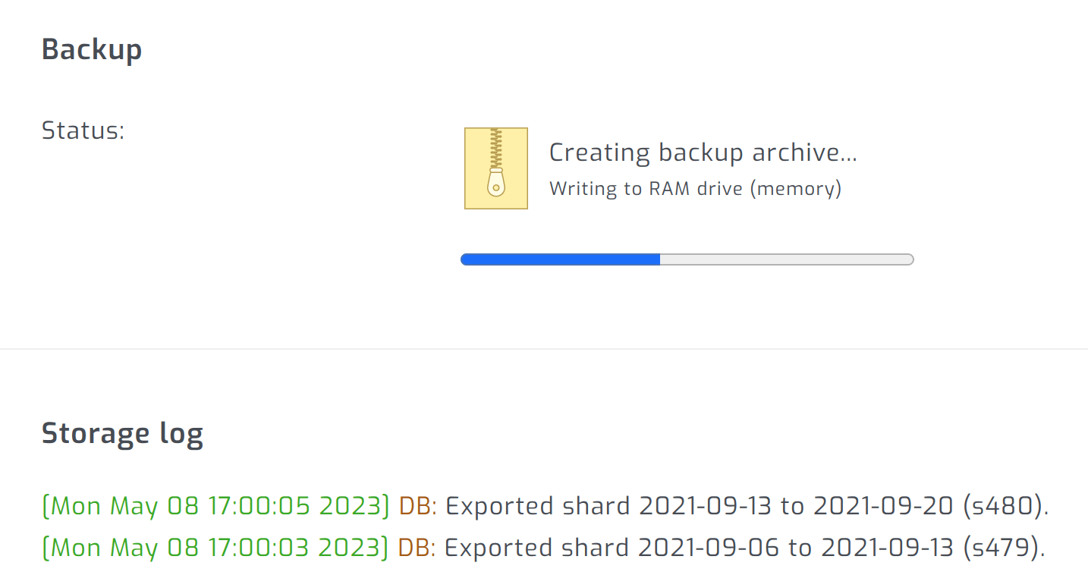Click the DB label on the s480 entry
Viewport: 1088px width, 572px height.
[416, 505]
